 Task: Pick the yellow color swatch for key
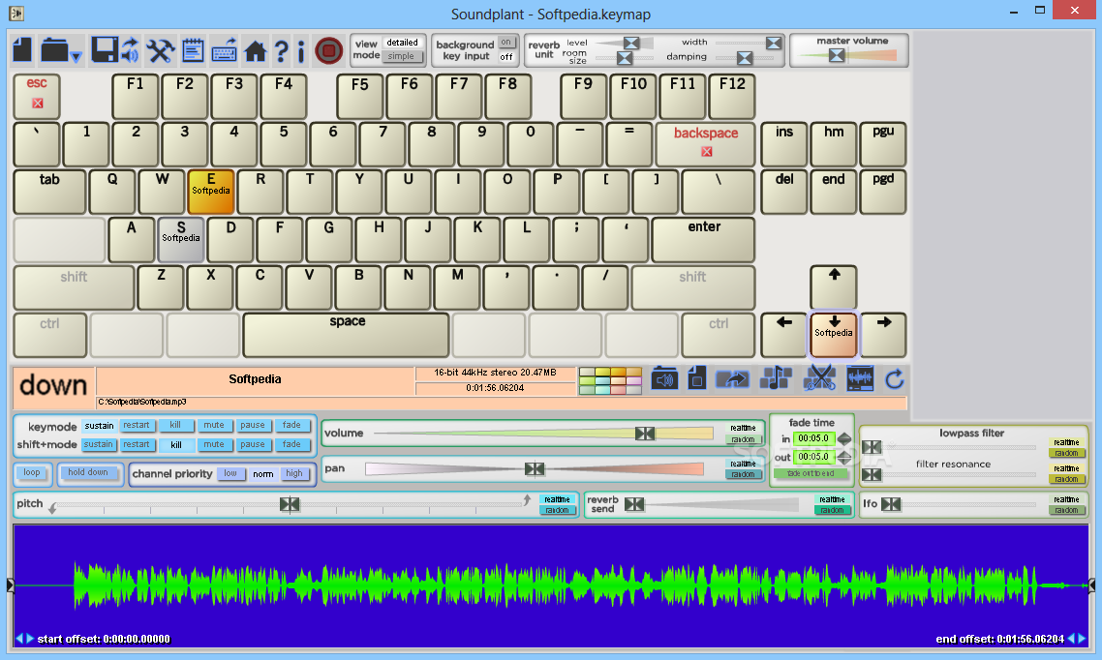tap(602, 373)
